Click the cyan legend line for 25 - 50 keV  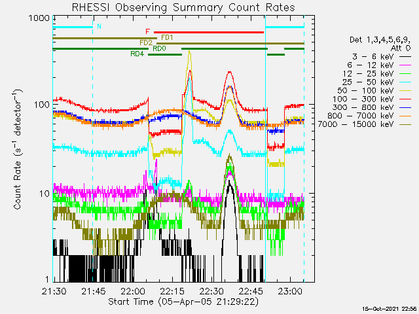[405, 82]
